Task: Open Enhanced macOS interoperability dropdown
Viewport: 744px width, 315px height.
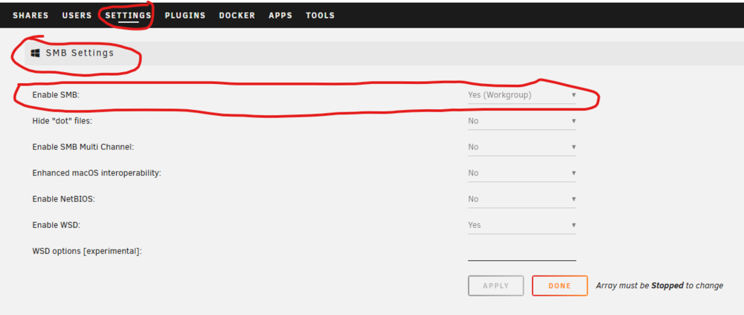Action: pos(522,173)
